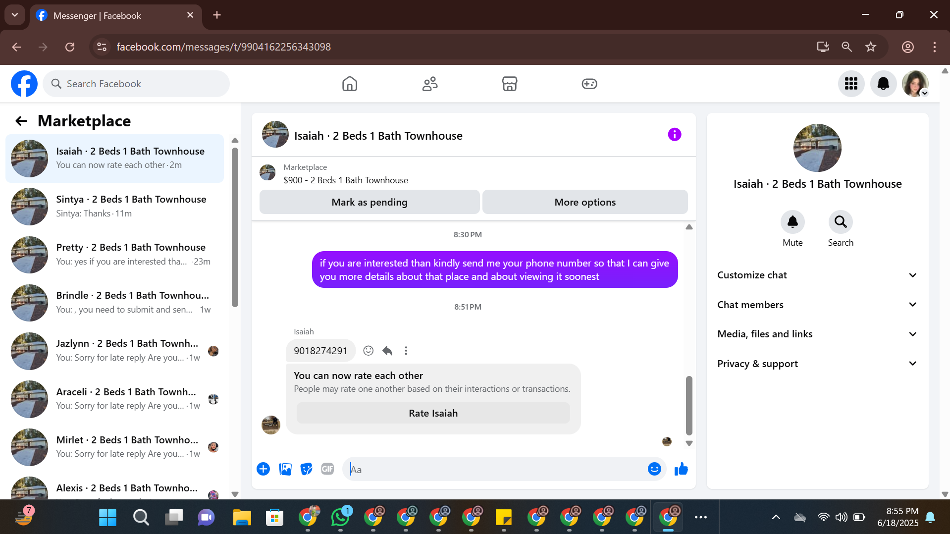
Task: Search in conversation
Action: pyautogui.click(x=841, y=222)
